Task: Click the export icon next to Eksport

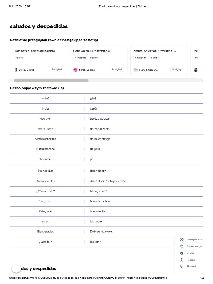Action: 182,267
